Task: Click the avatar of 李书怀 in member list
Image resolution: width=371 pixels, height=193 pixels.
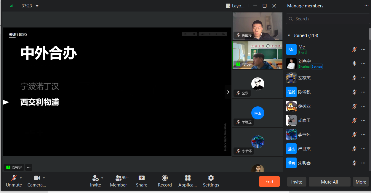Action: pyautogui.click(x=291, y=134)
